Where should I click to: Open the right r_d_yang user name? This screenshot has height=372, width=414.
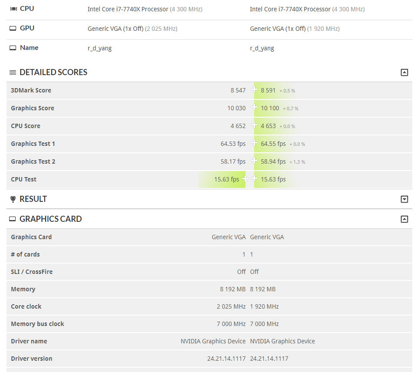(262, 48)
